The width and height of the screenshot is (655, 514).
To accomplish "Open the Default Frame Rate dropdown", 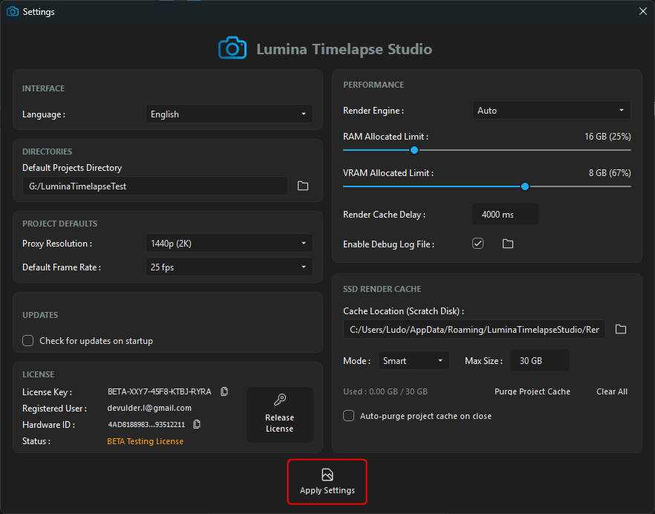I will tap(229, 267).
